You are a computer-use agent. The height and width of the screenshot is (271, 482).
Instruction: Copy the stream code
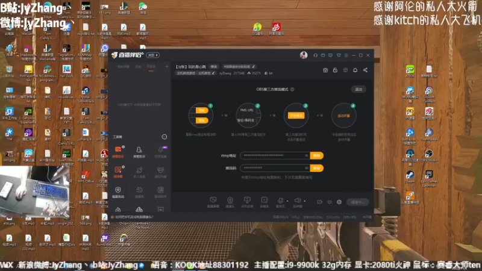(x=317, y=168)
